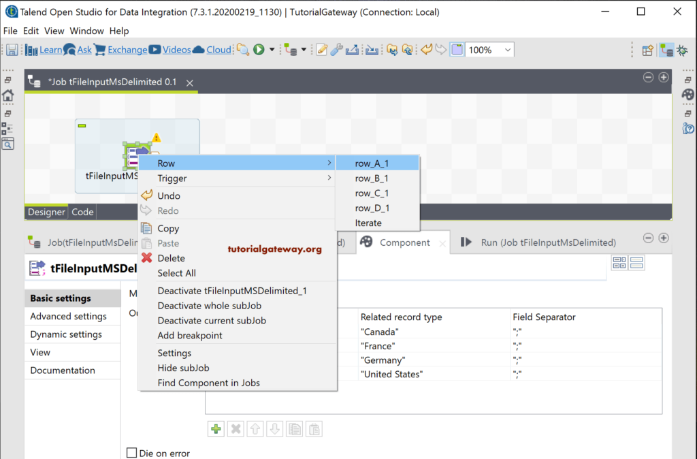Screen dimensions: 697x459
Task: Open the Help menu
Action: point(119,31)
